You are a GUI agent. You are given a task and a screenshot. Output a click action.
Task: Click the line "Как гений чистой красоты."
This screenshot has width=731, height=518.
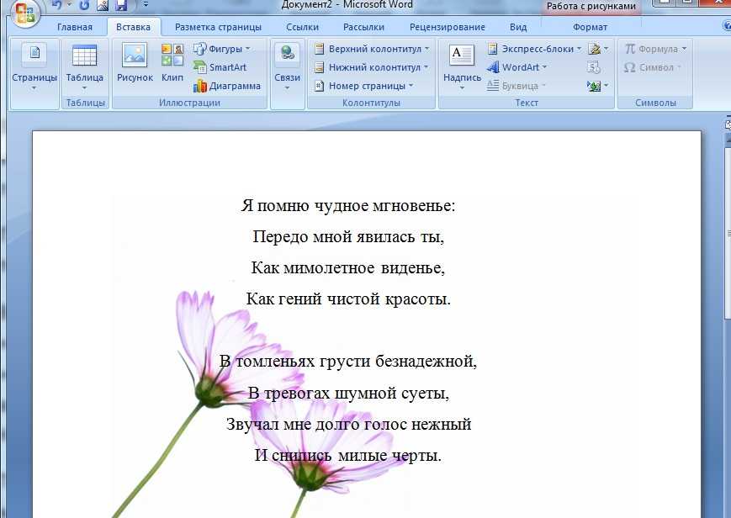(x=348, y=299)
